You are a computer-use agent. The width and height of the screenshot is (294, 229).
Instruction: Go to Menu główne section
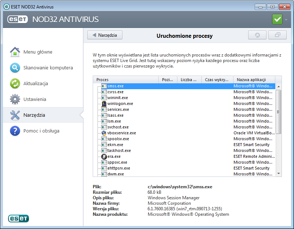pos(43,52)
